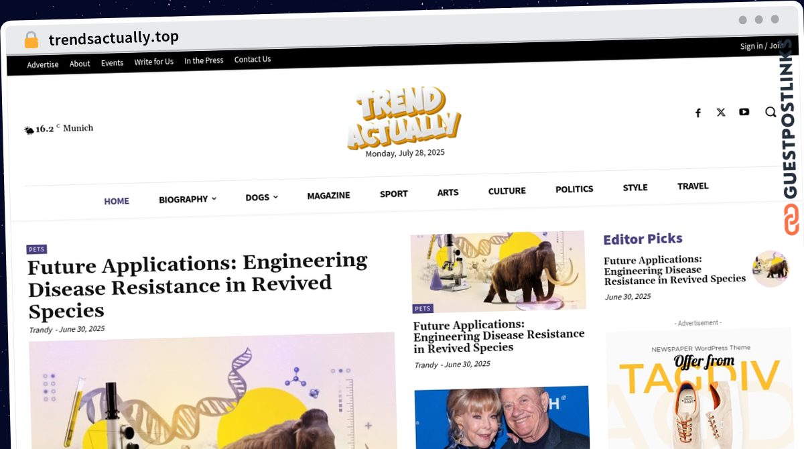
Task: Expand the Biography dropdown menu
Action: tap(188, 199)
